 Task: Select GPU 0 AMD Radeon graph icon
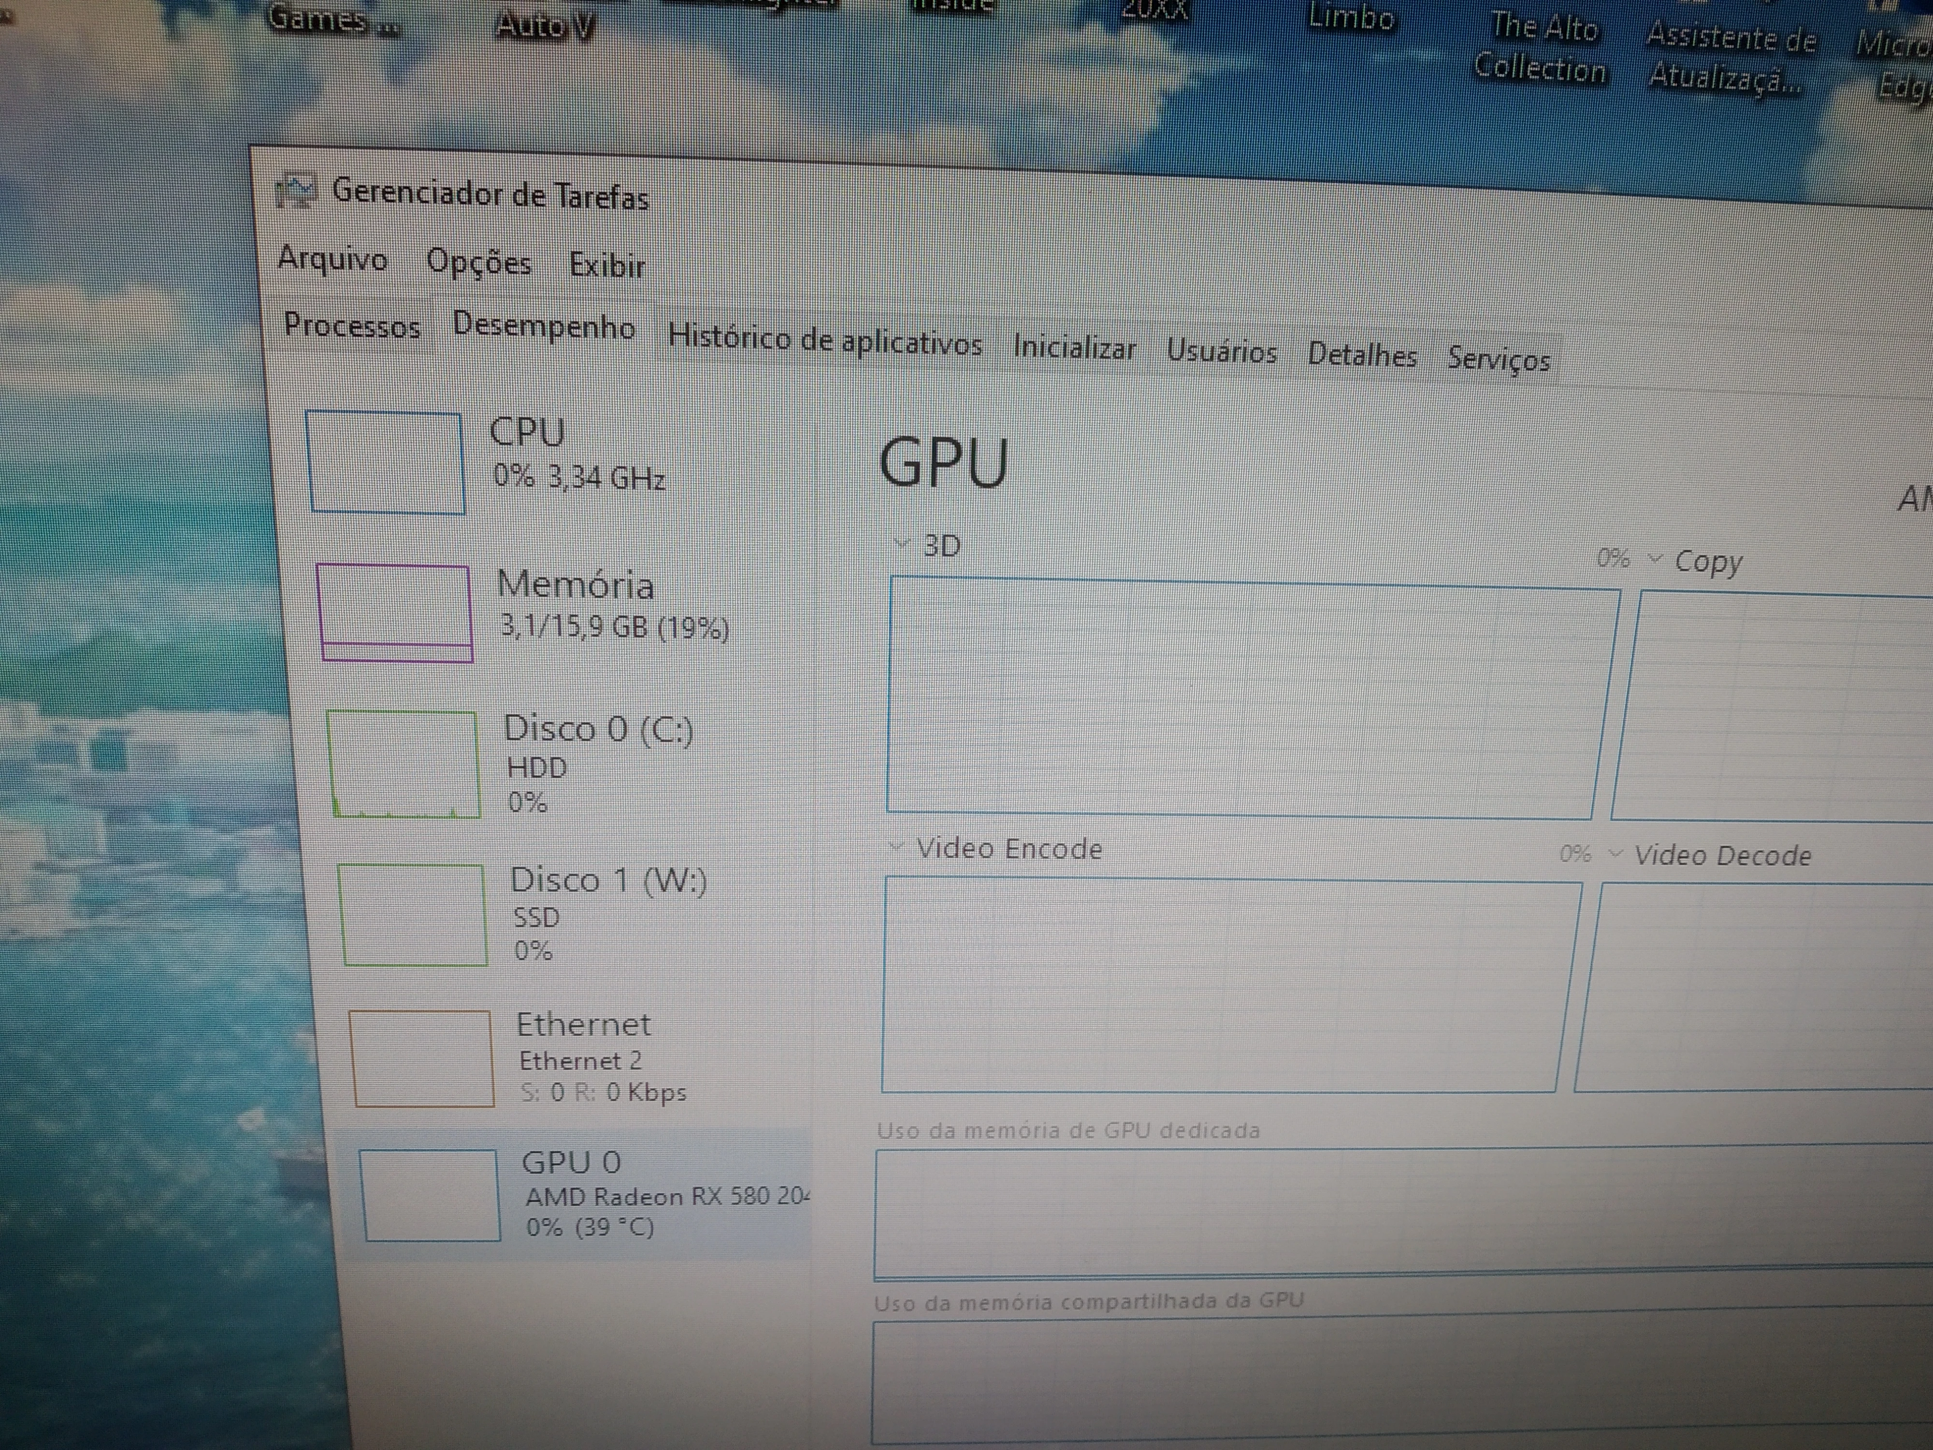tap(430, 1195)
